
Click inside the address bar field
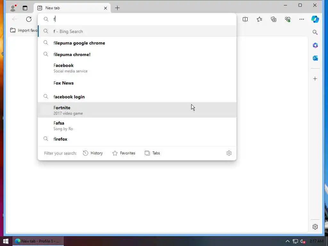tap(137, 19)
